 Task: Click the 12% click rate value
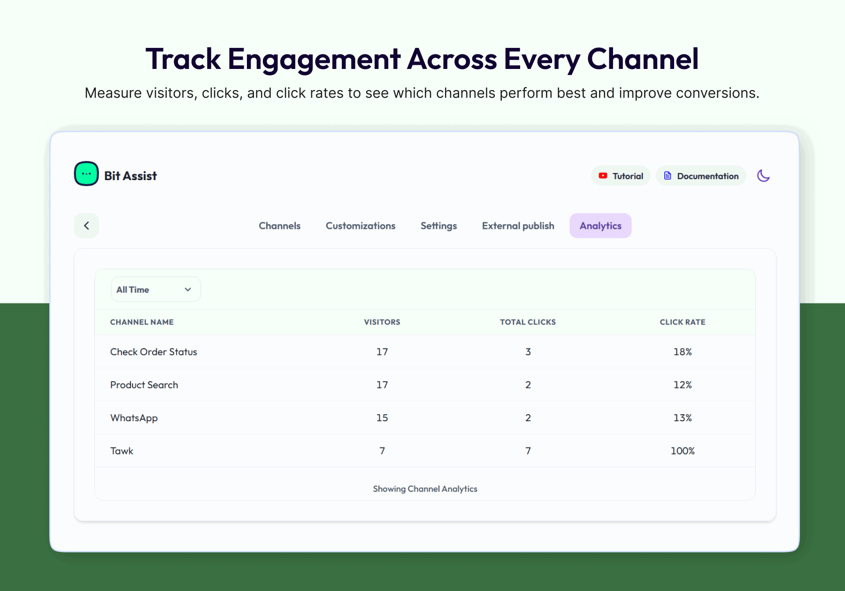(x=683, y=385)
